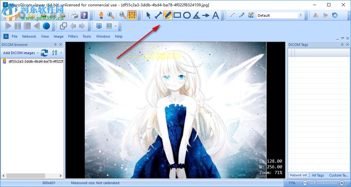Pin the DICOM browser panel

[56, 45]
